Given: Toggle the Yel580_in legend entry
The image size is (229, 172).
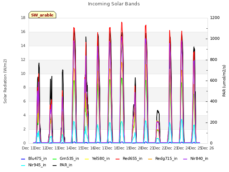Looking at the screenshot, I should 97,158.
